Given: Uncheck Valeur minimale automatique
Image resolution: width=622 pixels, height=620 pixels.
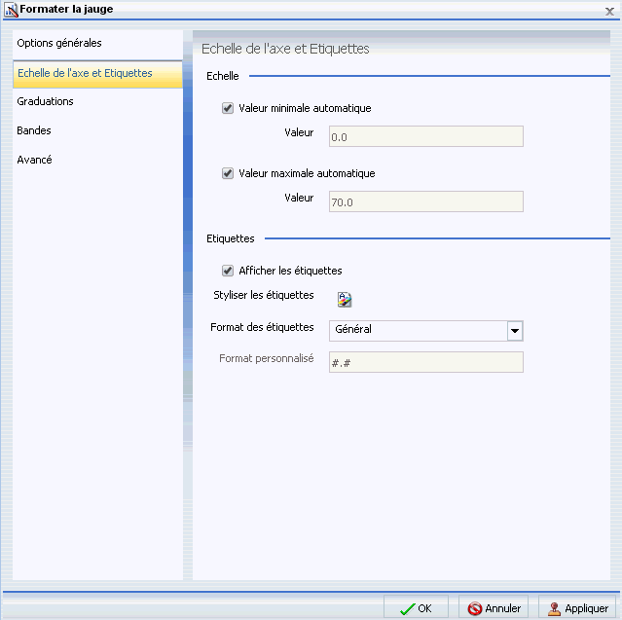Looking at the screenshot, I should click(228, 108).
